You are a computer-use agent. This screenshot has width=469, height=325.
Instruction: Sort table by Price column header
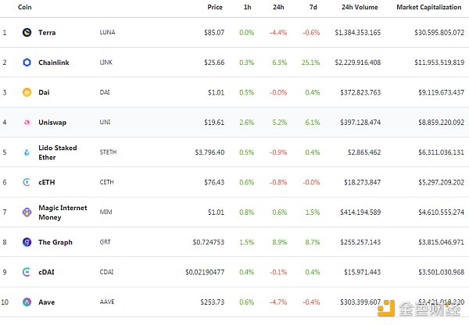click(215, 6)
